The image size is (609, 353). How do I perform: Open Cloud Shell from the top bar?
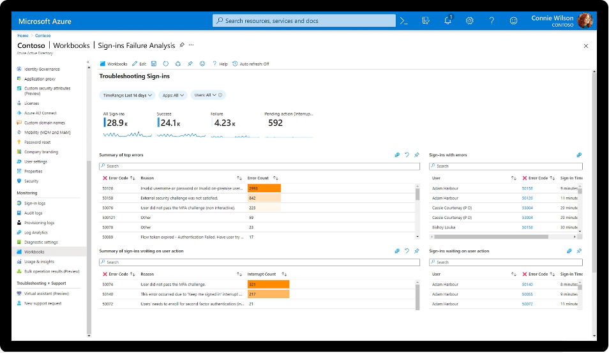pyautogui.click(x=404, y=21)
